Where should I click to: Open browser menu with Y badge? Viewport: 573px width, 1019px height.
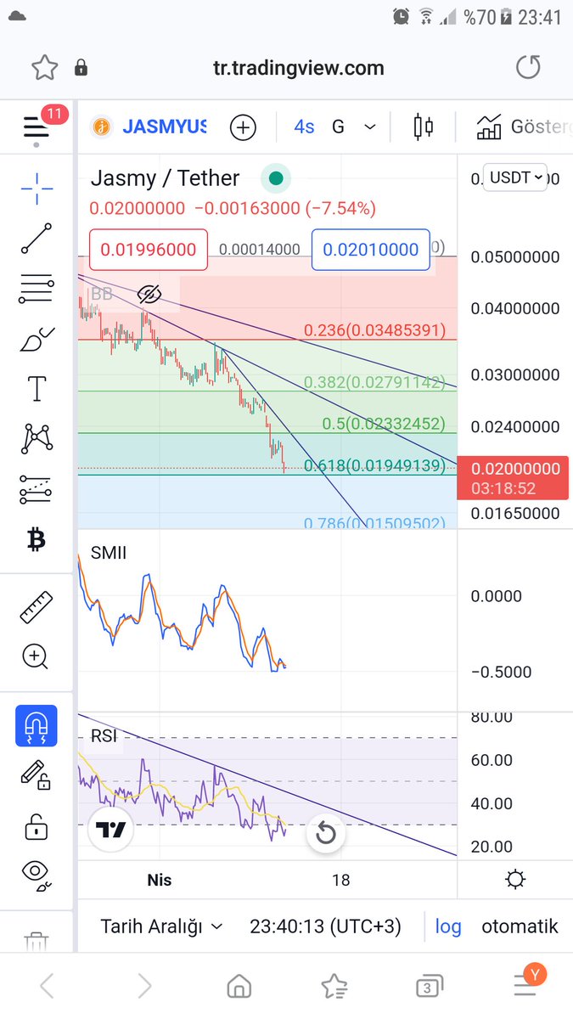coord(528,982)
